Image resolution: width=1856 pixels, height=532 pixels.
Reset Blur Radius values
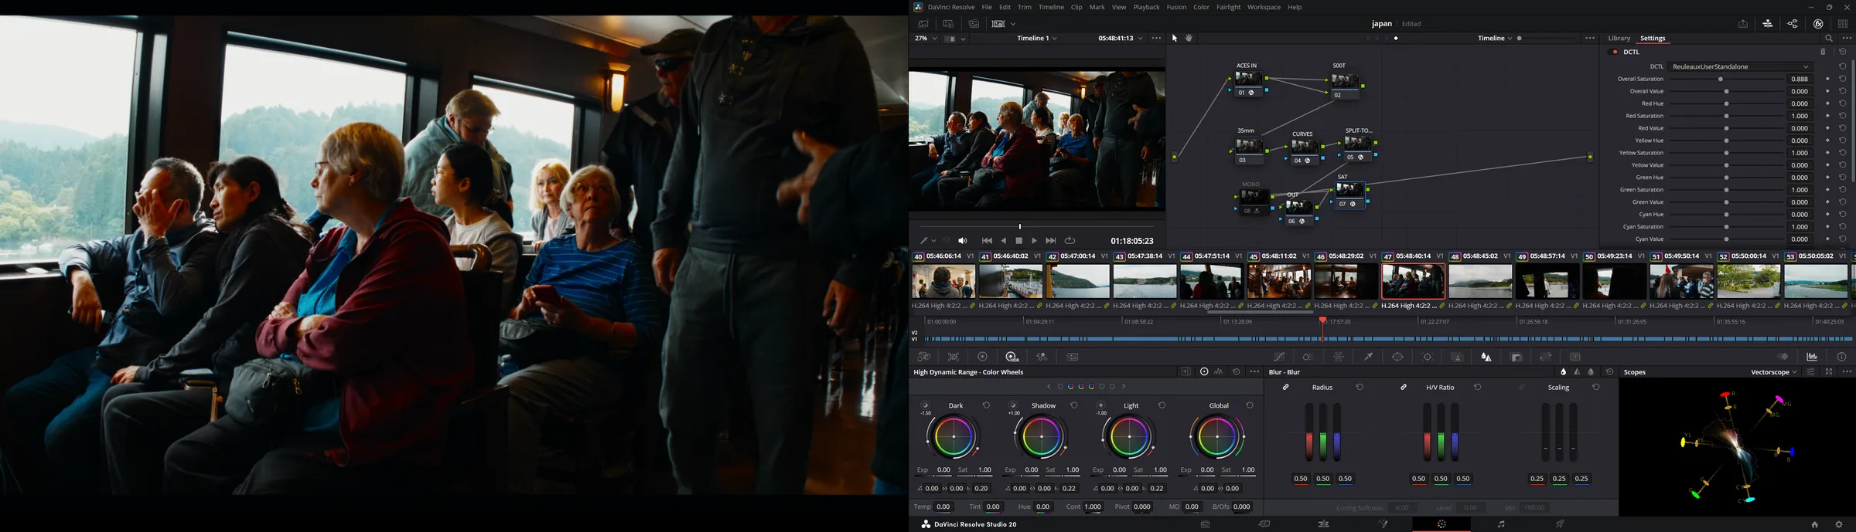(1360, 388)
